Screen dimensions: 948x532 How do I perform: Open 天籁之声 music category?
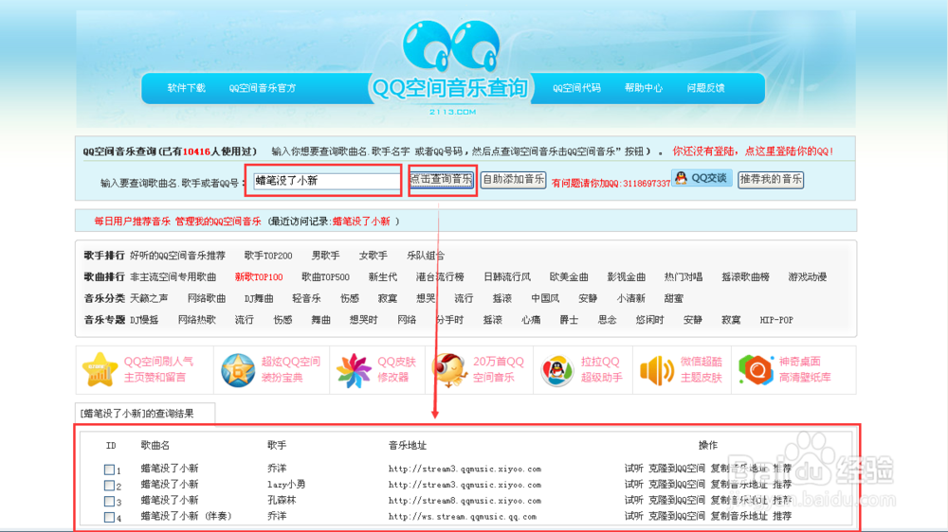point(150,298)
